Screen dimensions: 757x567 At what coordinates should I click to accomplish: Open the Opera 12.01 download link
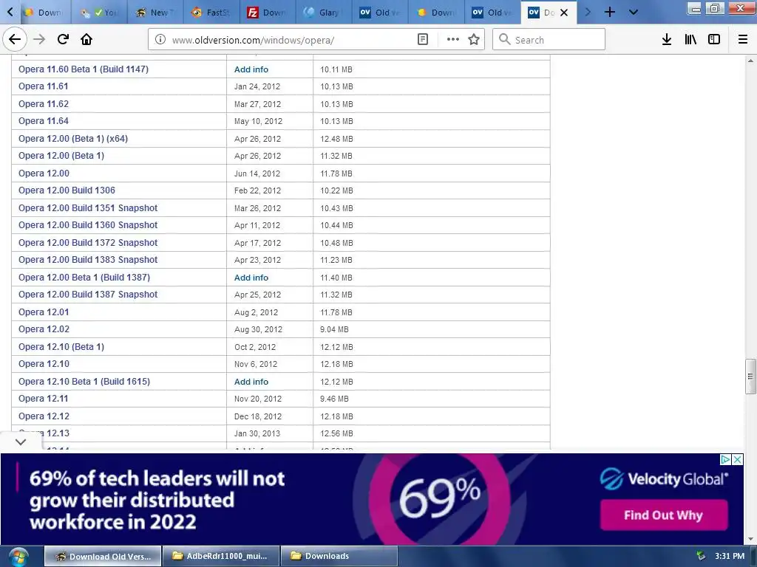point(44,312)
